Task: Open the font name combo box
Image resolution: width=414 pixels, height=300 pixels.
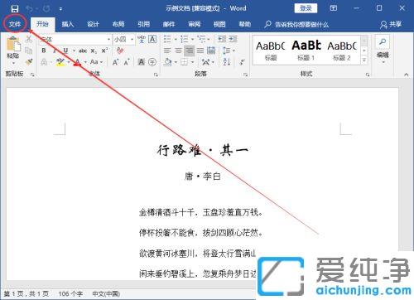Action: coord(75,40)
